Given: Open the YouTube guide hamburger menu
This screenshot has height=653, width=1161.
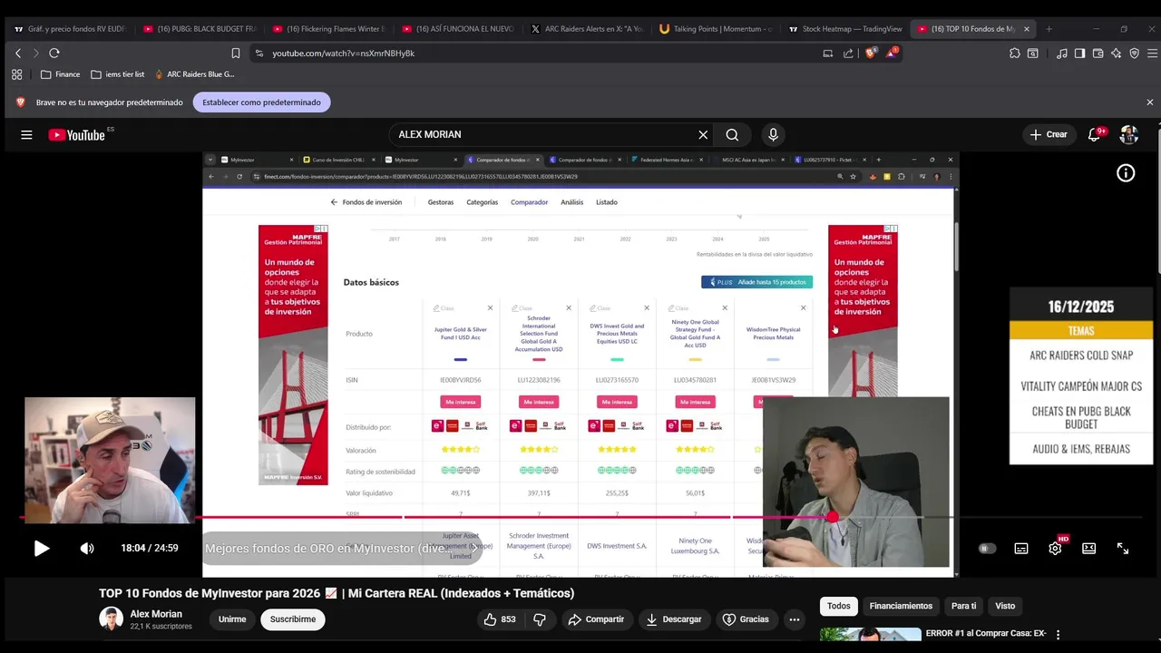Looking at the screenshot, I should tap(26, 135).
